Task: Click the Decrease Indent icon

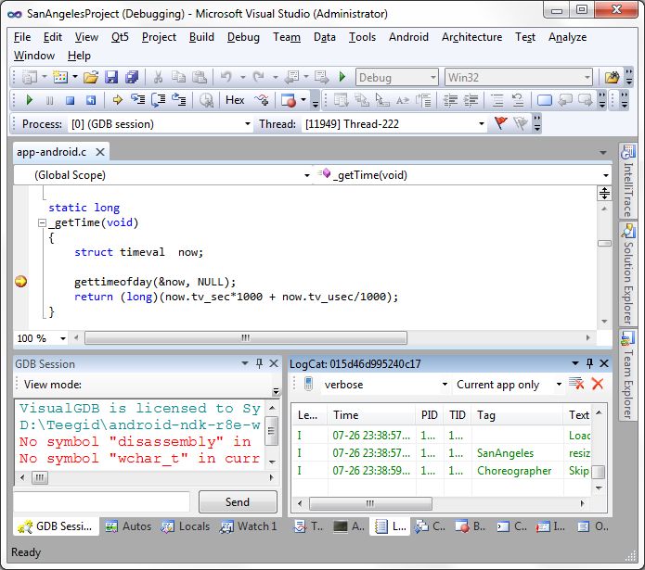Action: point(450,100)
